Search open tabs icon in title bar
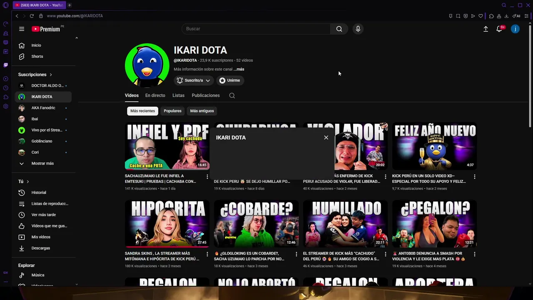The image size is (533, 300). [x=504, y=5]
